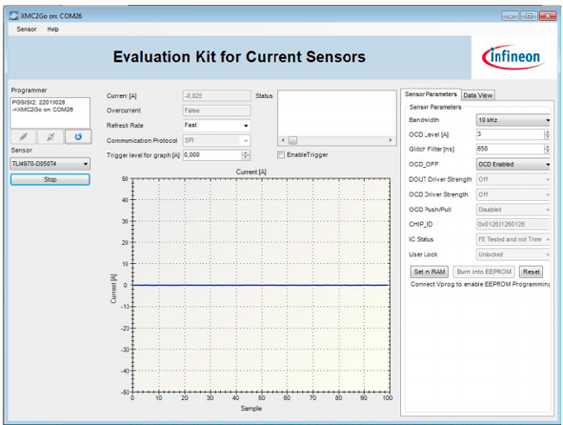Open the Help menu
The image size is (563, 425).
pos(53,29)
